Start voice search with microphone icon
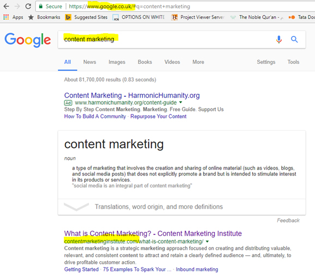 [278, 39]
